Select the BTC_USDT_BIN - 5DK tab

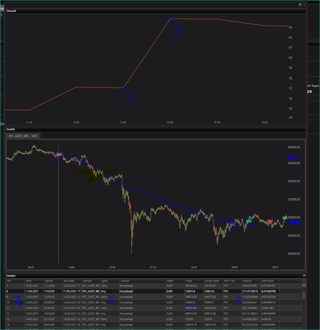point(23,136)
